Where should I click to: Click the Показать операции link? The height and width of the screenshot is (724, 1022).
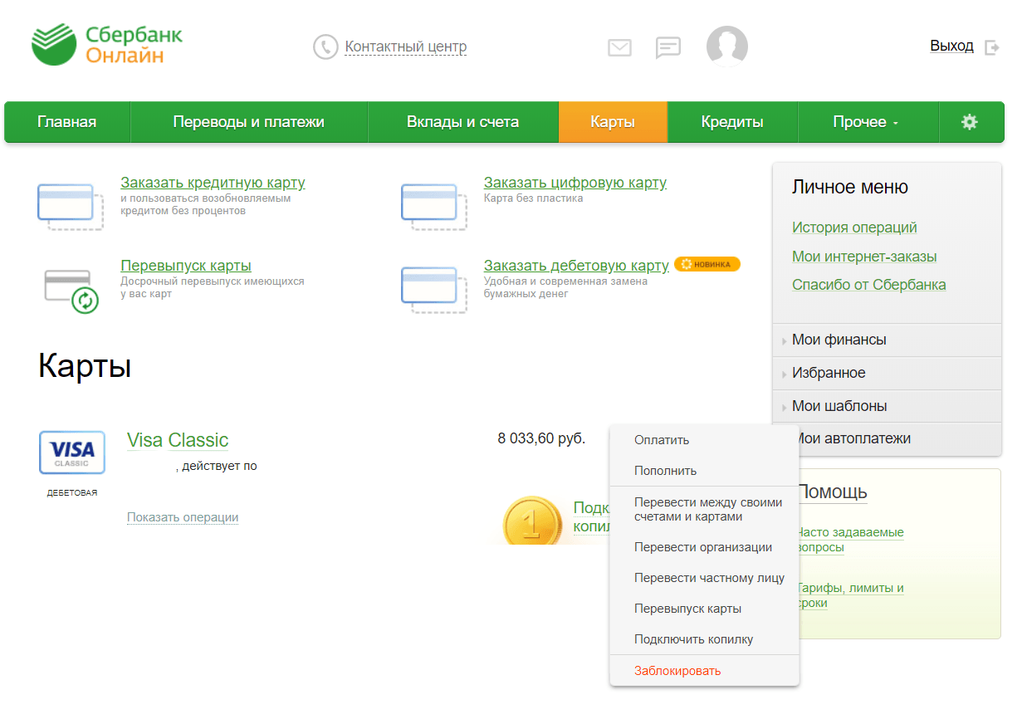pyautogui.click(x=183, y=517)
